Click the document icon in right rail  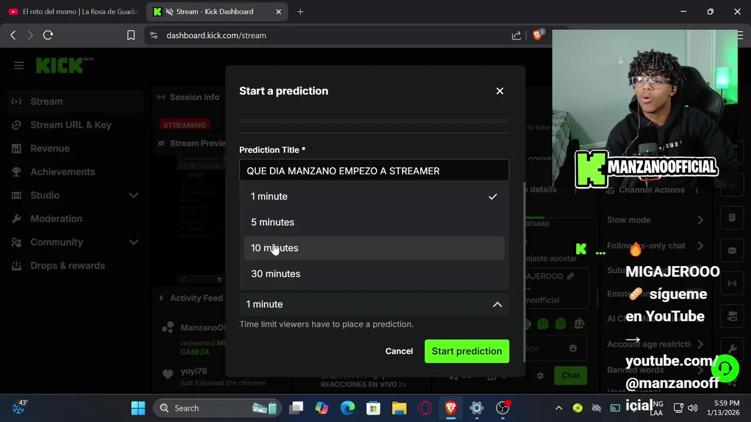coord(732,218)
